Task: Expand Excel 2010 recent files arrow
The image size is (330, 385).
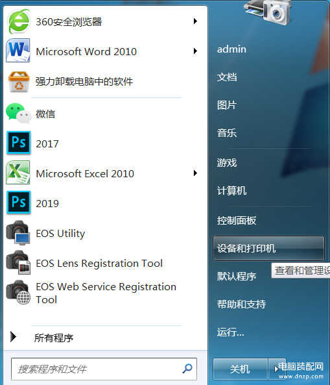Action: click(195, 173)
